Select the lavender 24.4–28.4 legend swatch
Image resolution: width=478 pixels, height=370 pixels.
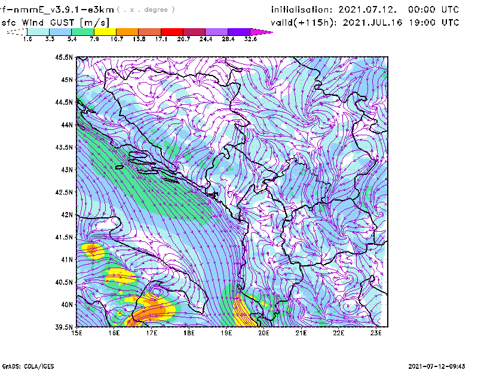click(x=216, y=32)
